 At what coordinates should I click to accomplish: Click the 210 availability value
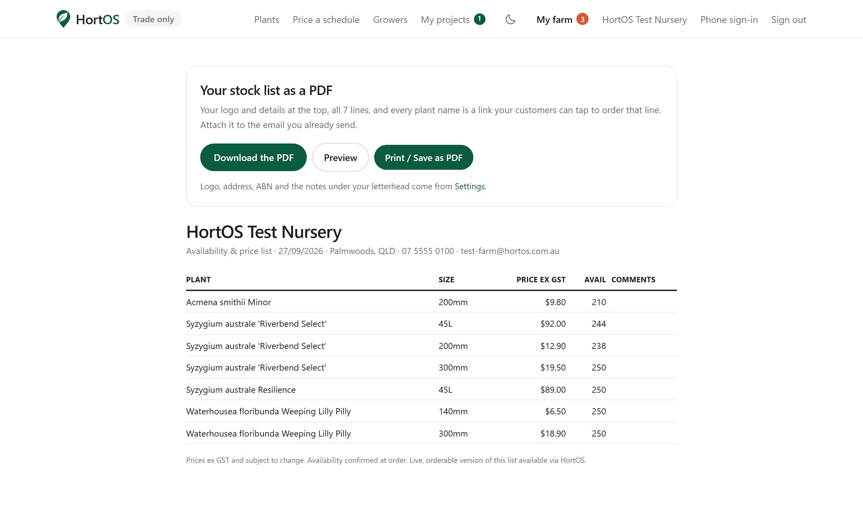[x=599, y=302]
